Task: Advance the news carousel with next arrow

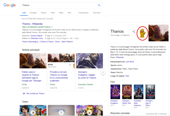Action: pos(103,72)
